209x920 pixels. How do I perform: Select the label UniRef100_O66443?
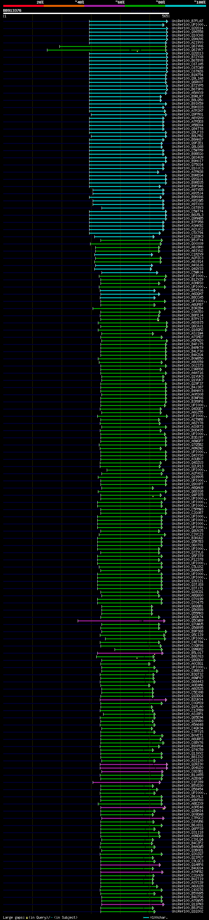point(187,681)
